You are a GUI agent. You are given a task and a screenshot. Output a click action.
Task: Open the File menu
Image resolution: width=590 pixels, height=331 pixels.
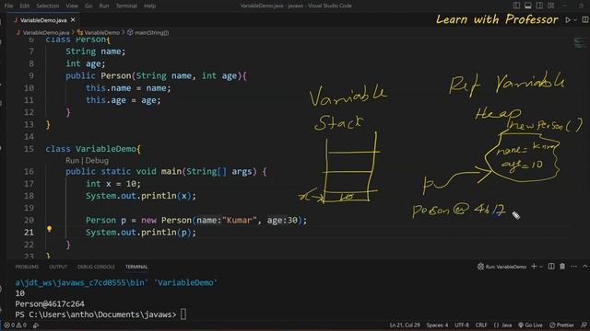pyautogui.click(x=8, y=6)
